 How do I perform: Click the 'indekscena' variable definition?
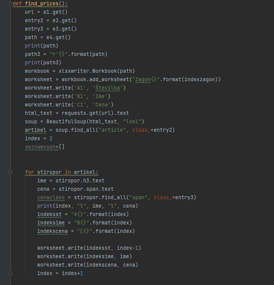point(52,231)
